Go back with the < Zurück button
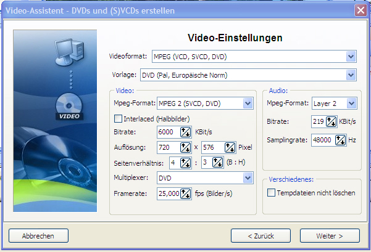The image size is (371, 252). tap(260, 235)
